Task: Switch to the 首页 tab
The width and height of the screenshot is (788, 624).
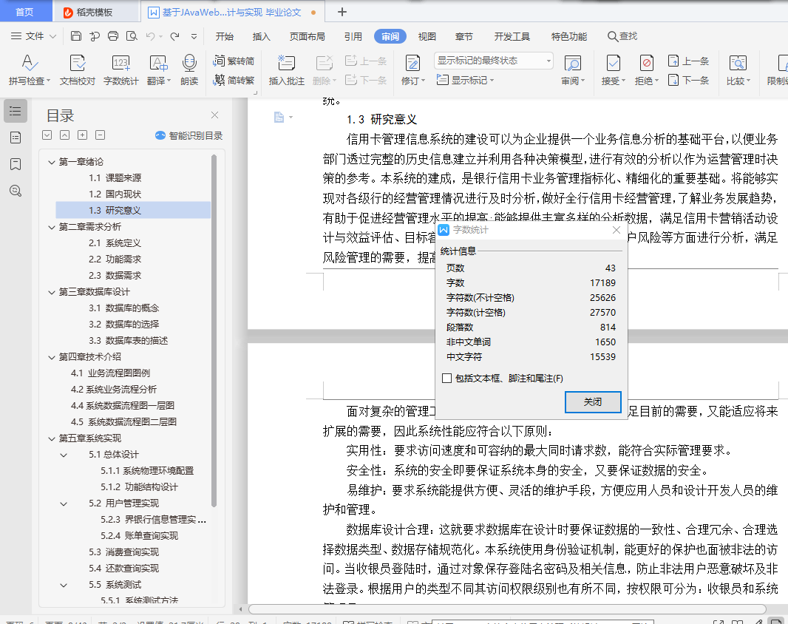Action: point(24,12)
